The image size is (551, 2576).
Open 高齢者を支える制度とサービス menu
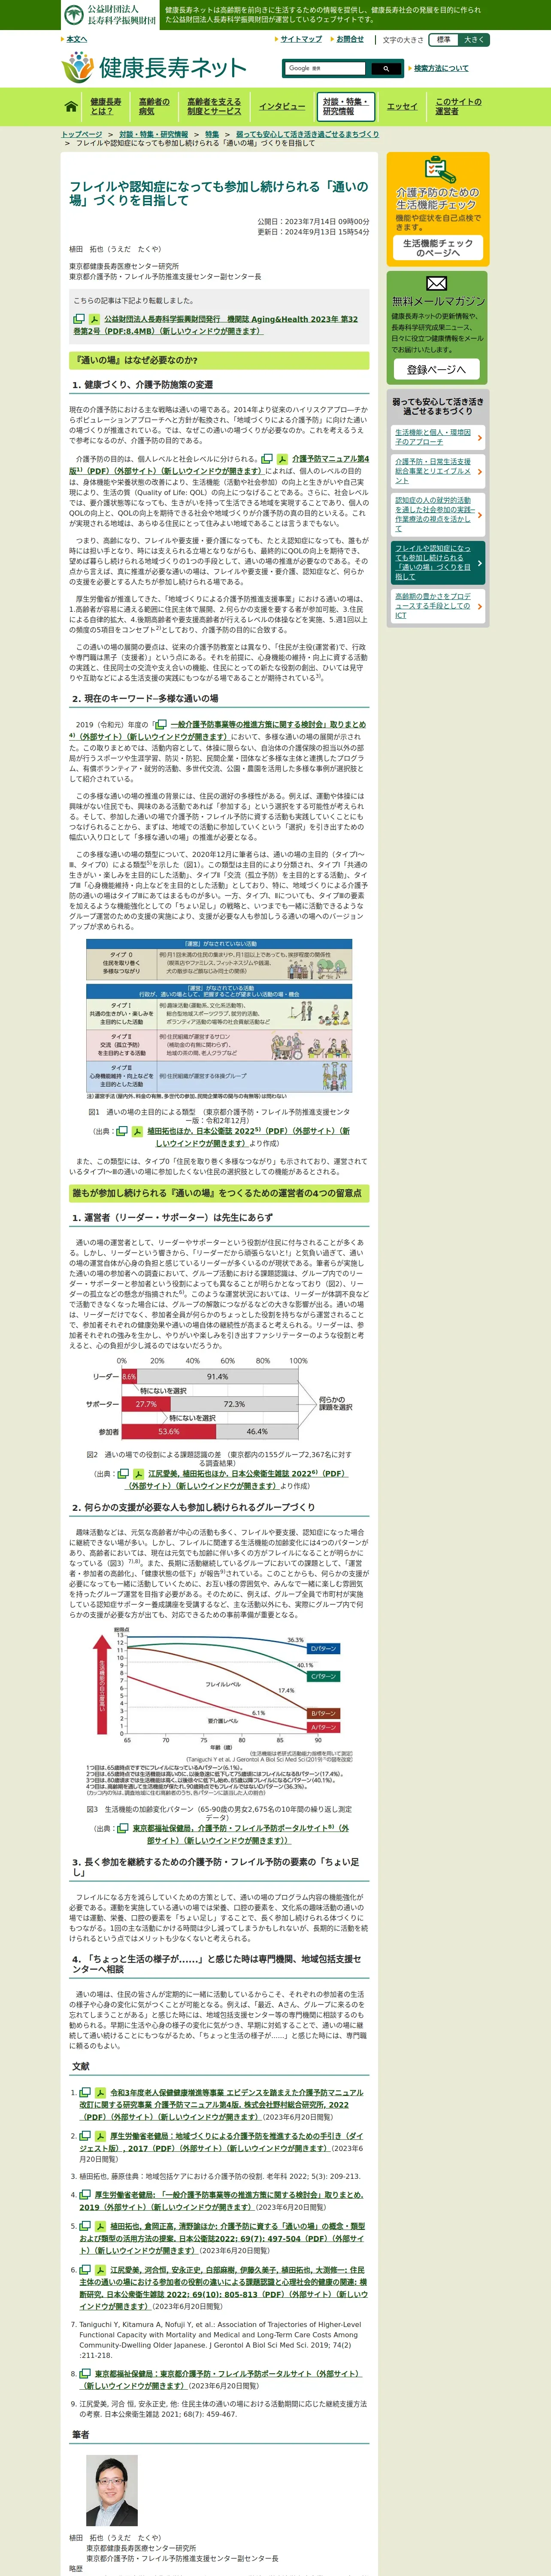pos(214,106)
